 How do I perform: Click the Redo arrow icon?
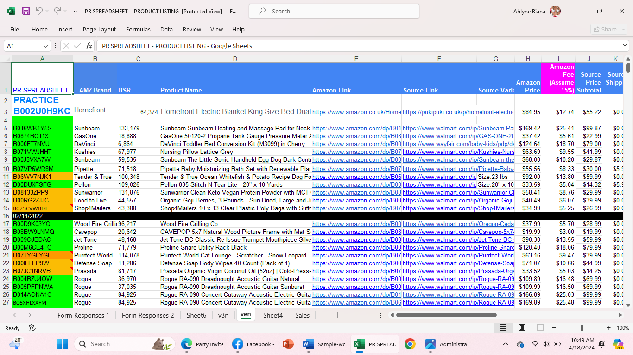point(57,11)
